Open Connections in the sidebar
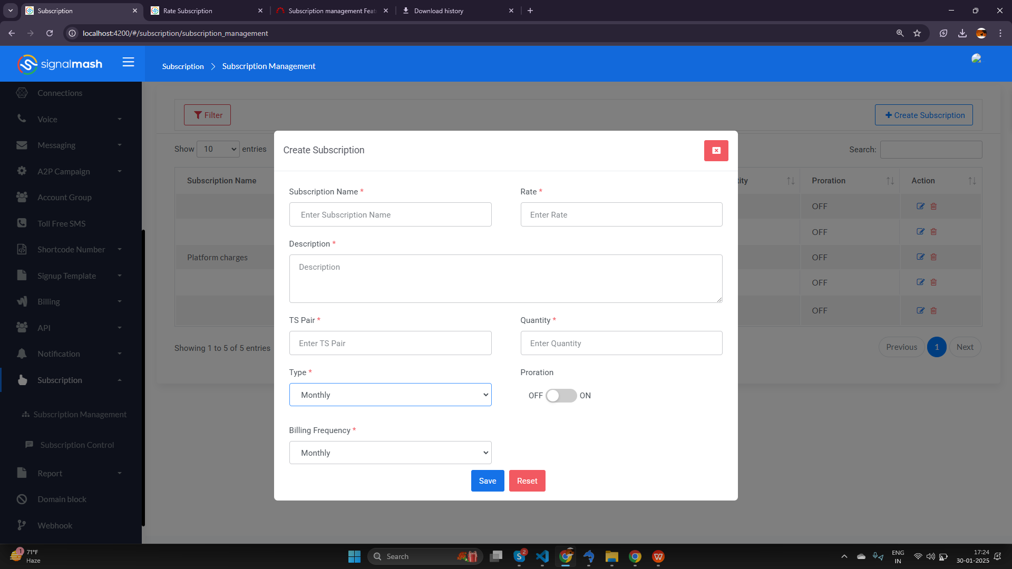The image size is (1012, 569). coord(60,93)
